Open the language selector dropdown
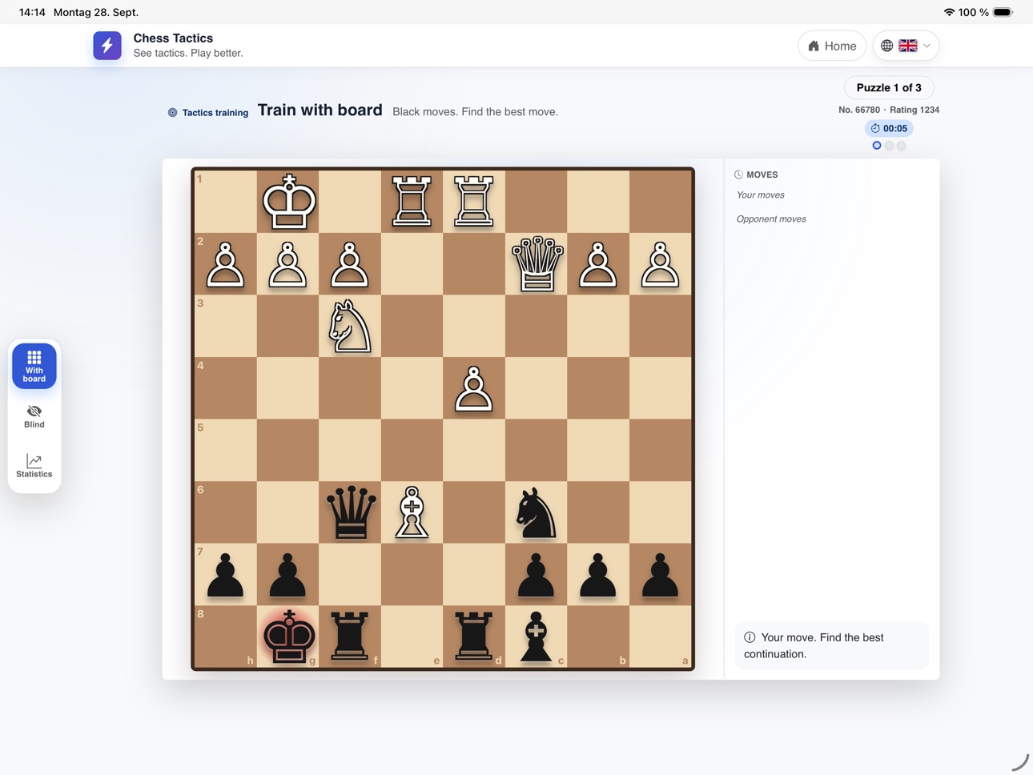The image size is (1033, 775). pyautogui.click(x=906, y=46)
